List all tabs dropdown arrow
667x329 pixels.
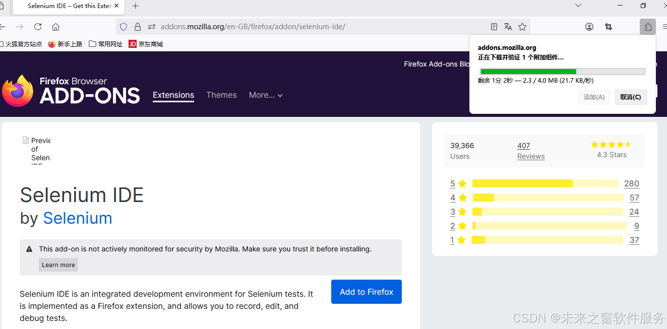click(x=578, y=6)
